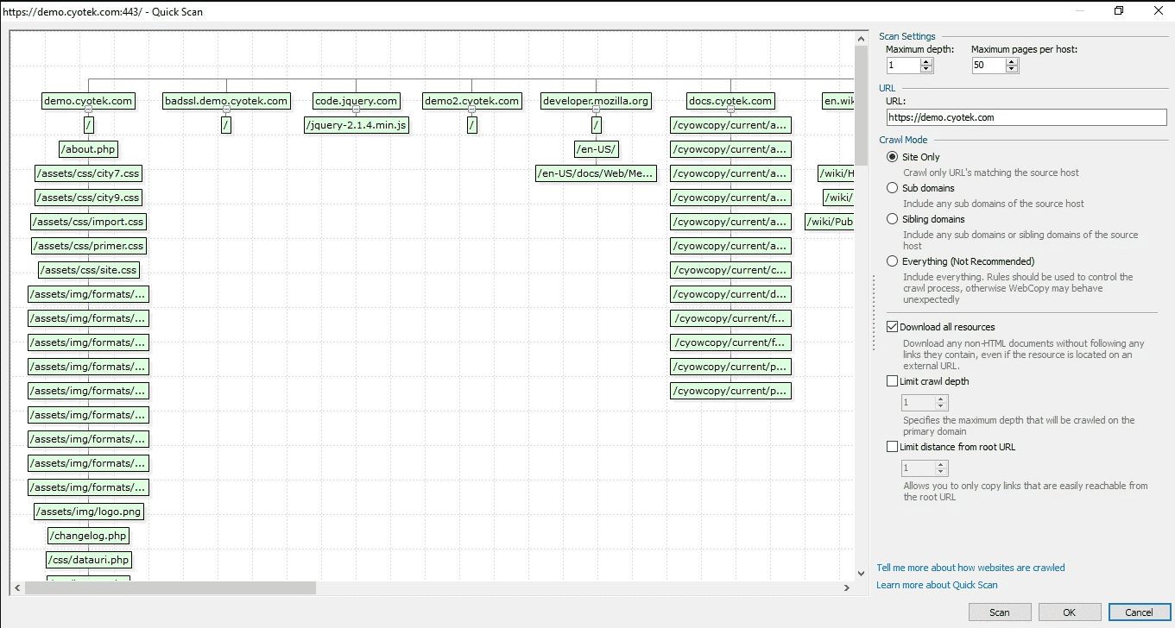
Task: Select the /en-US/ node under mozilla
Action: (x=596, y=149)
